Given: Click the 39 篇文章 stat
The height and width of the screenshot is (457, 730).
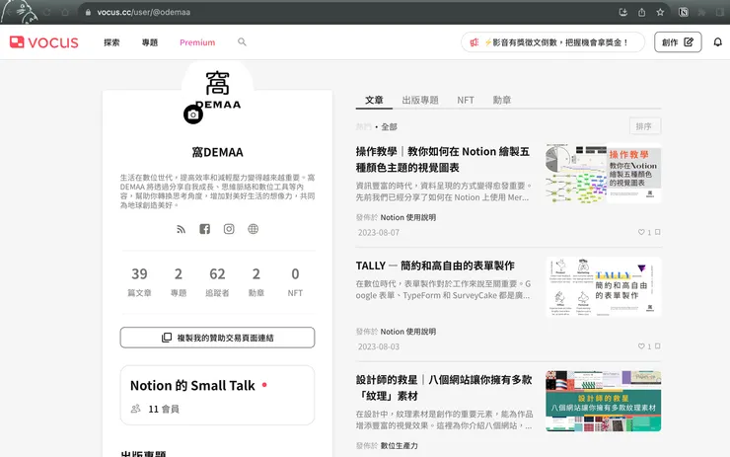Looking at the screenshot, I should (x=139, y=281).
